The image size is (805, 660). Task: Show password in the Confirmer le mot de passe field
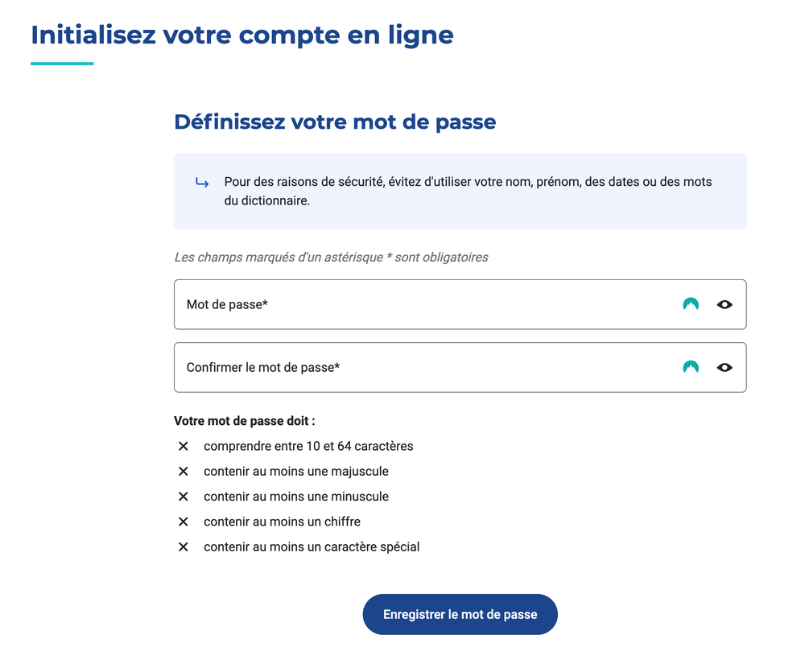coord(724,368)
